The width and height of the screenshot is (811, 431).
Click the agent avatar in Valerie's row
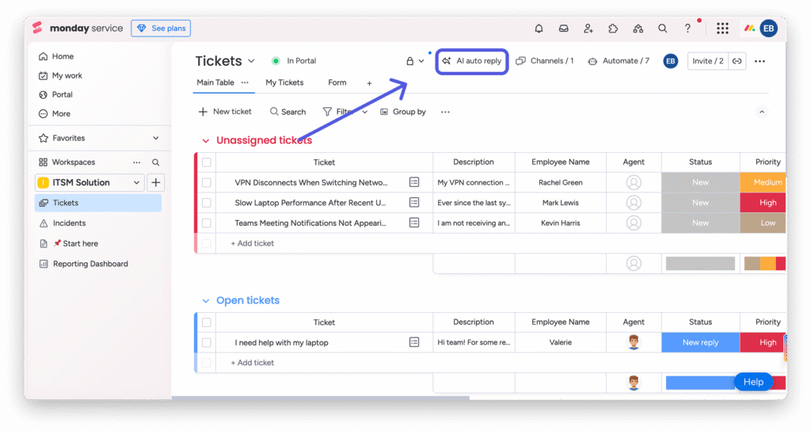click(x=634, y=342)
